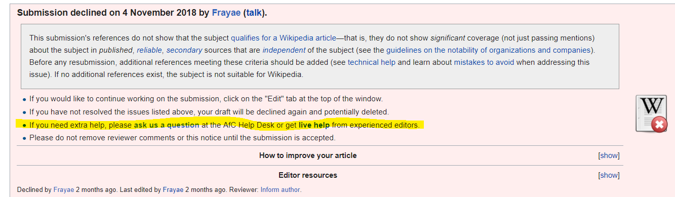Image resolution: width=675 pixels, height=197 pixels.
Task: Follow the 'independent' link
Action: [x=284, y=50]
